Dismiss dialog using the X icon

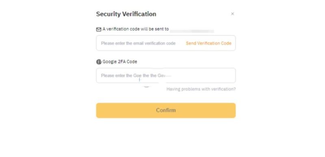tap(232, 14)
